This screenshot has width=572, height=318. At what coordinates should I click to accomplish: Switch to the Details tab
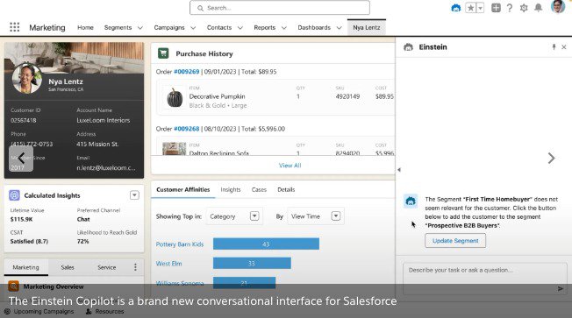(286, 190)
